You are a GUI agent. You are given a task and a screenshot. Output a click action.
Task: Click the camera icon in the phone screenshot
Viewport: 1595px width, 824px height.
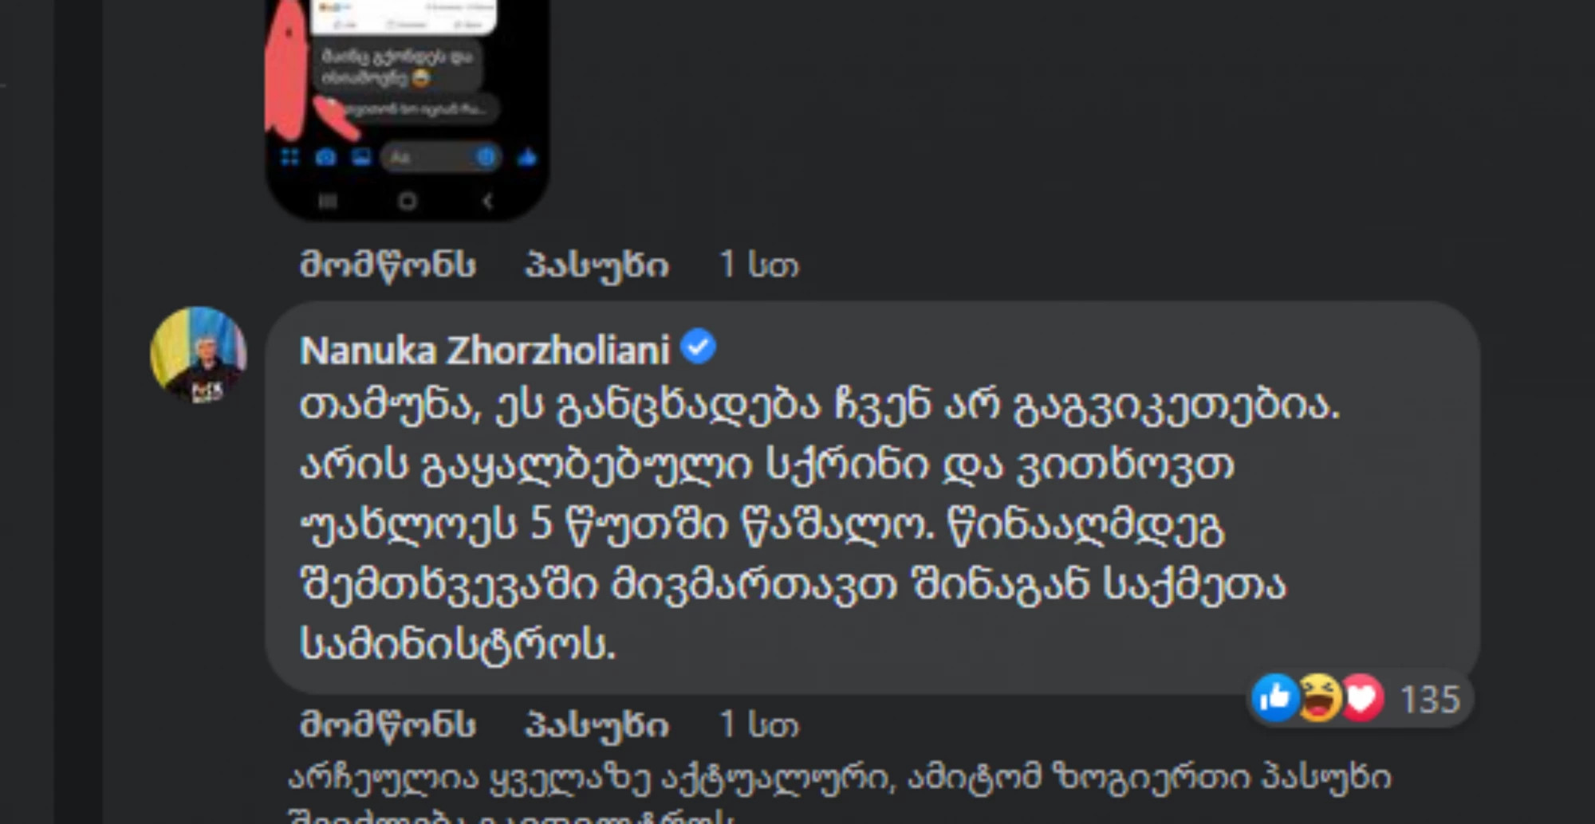click(325, 157)
